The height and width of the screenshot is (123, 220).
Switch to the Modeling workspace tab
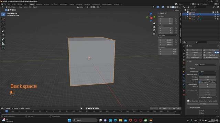39,4
